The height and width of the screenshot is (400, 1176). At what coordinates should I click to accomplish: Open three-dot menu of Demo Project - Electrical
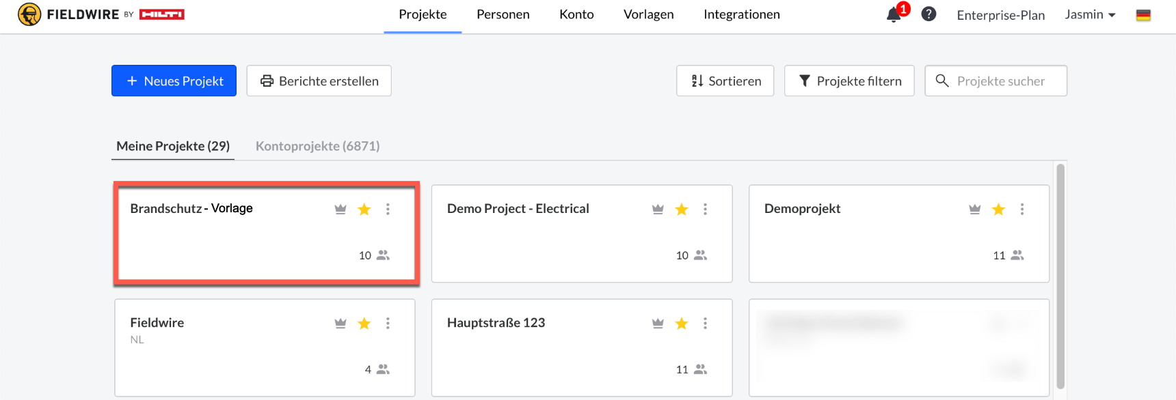(705, 209)
